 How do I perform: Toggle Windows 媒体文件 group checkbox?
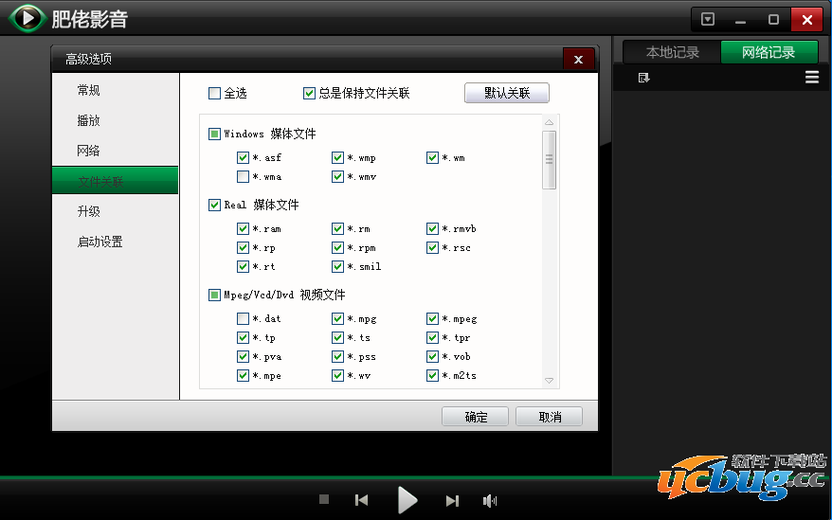[214, 134]
